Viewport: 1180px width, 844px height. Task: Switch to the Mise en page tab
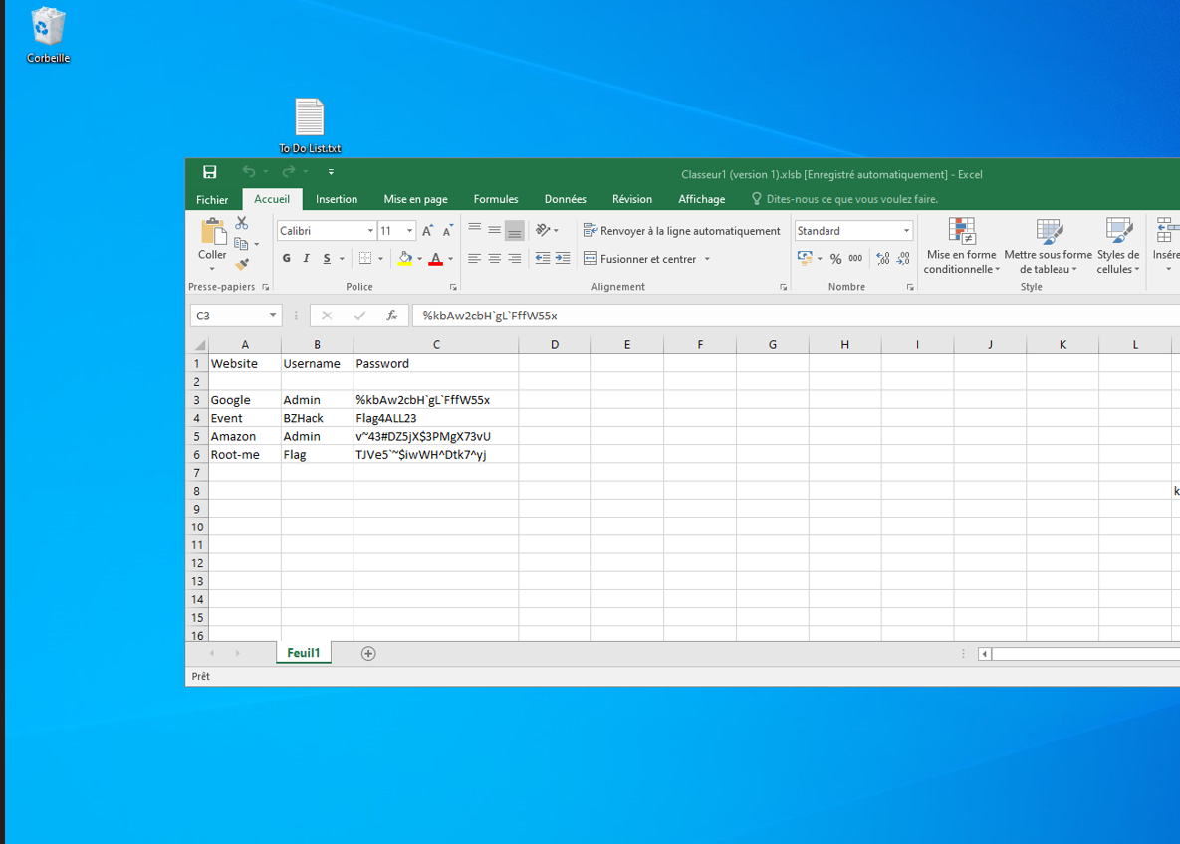click(x=415, y=199)
